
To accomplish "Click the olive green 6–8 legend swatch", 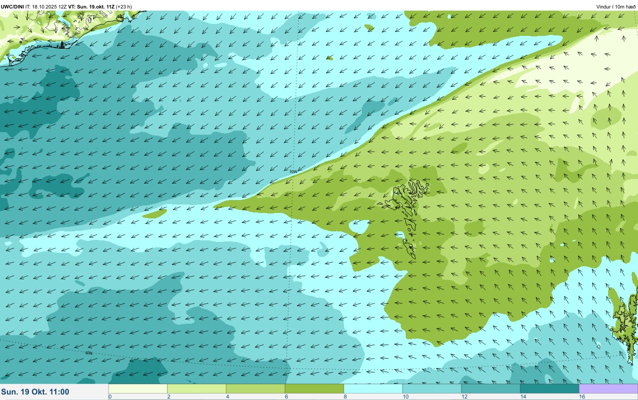I will coord(315,389).
